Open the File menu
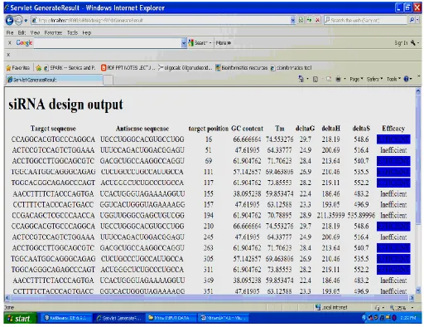The width and height of the screenshot is (424, 327). 10,32
